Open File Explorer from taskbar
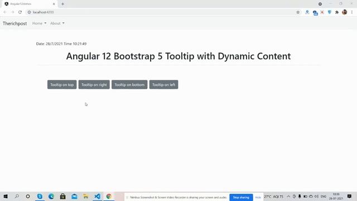 pos(85,196)
